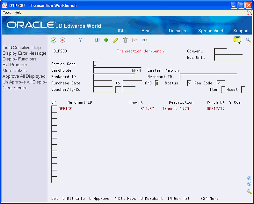Image resolution: width=254 pixels, height=204 pixels.
Task: Click the Action Code field
Action: pyautogui.click(x=95, y=64)
